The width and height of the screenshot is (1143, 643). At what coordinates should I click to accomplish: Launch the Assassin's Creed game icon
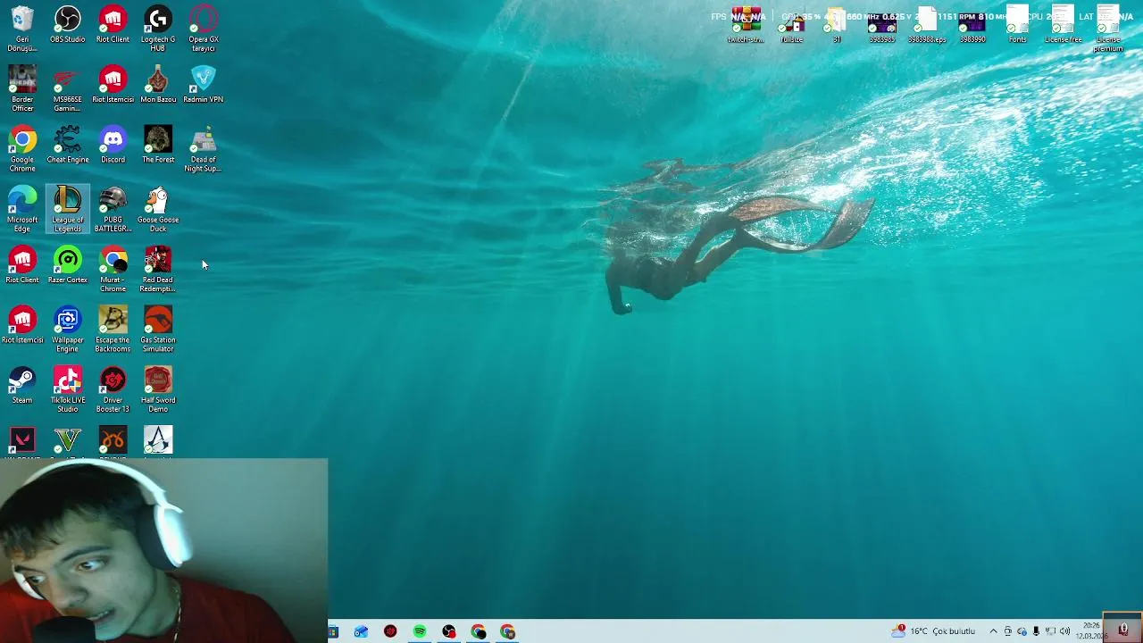158,443
